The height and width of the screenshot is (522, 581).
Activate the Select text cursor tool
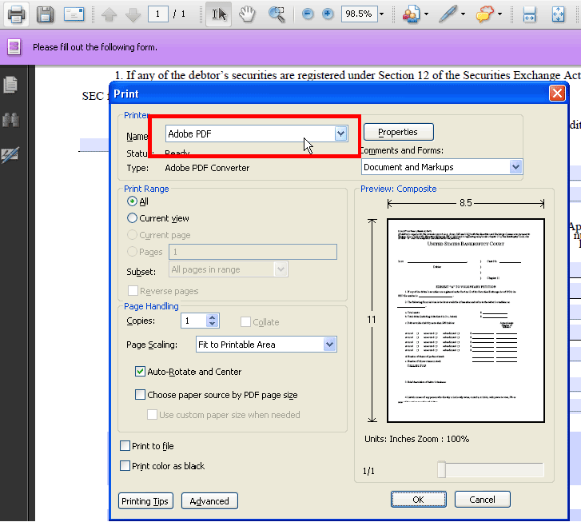(x=219, y=14)
